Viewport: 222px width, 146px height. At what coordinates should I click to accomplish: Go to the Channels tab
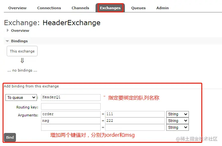(80, 8)
